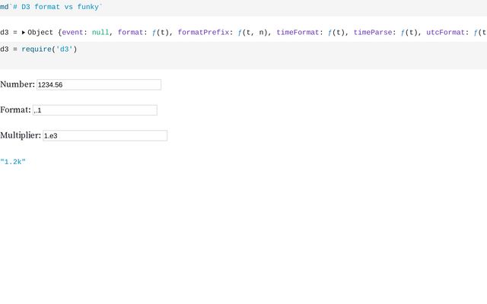The height and width of the screenshot is (304, 487).
Task: Select the 'format' property in the d3 object
Action: [x=132, y=33]
